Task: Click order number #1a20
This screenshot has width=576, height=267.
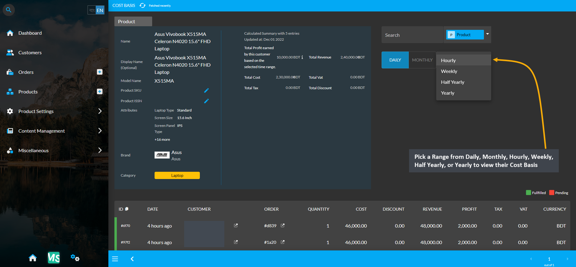Action: coord(270,242)
